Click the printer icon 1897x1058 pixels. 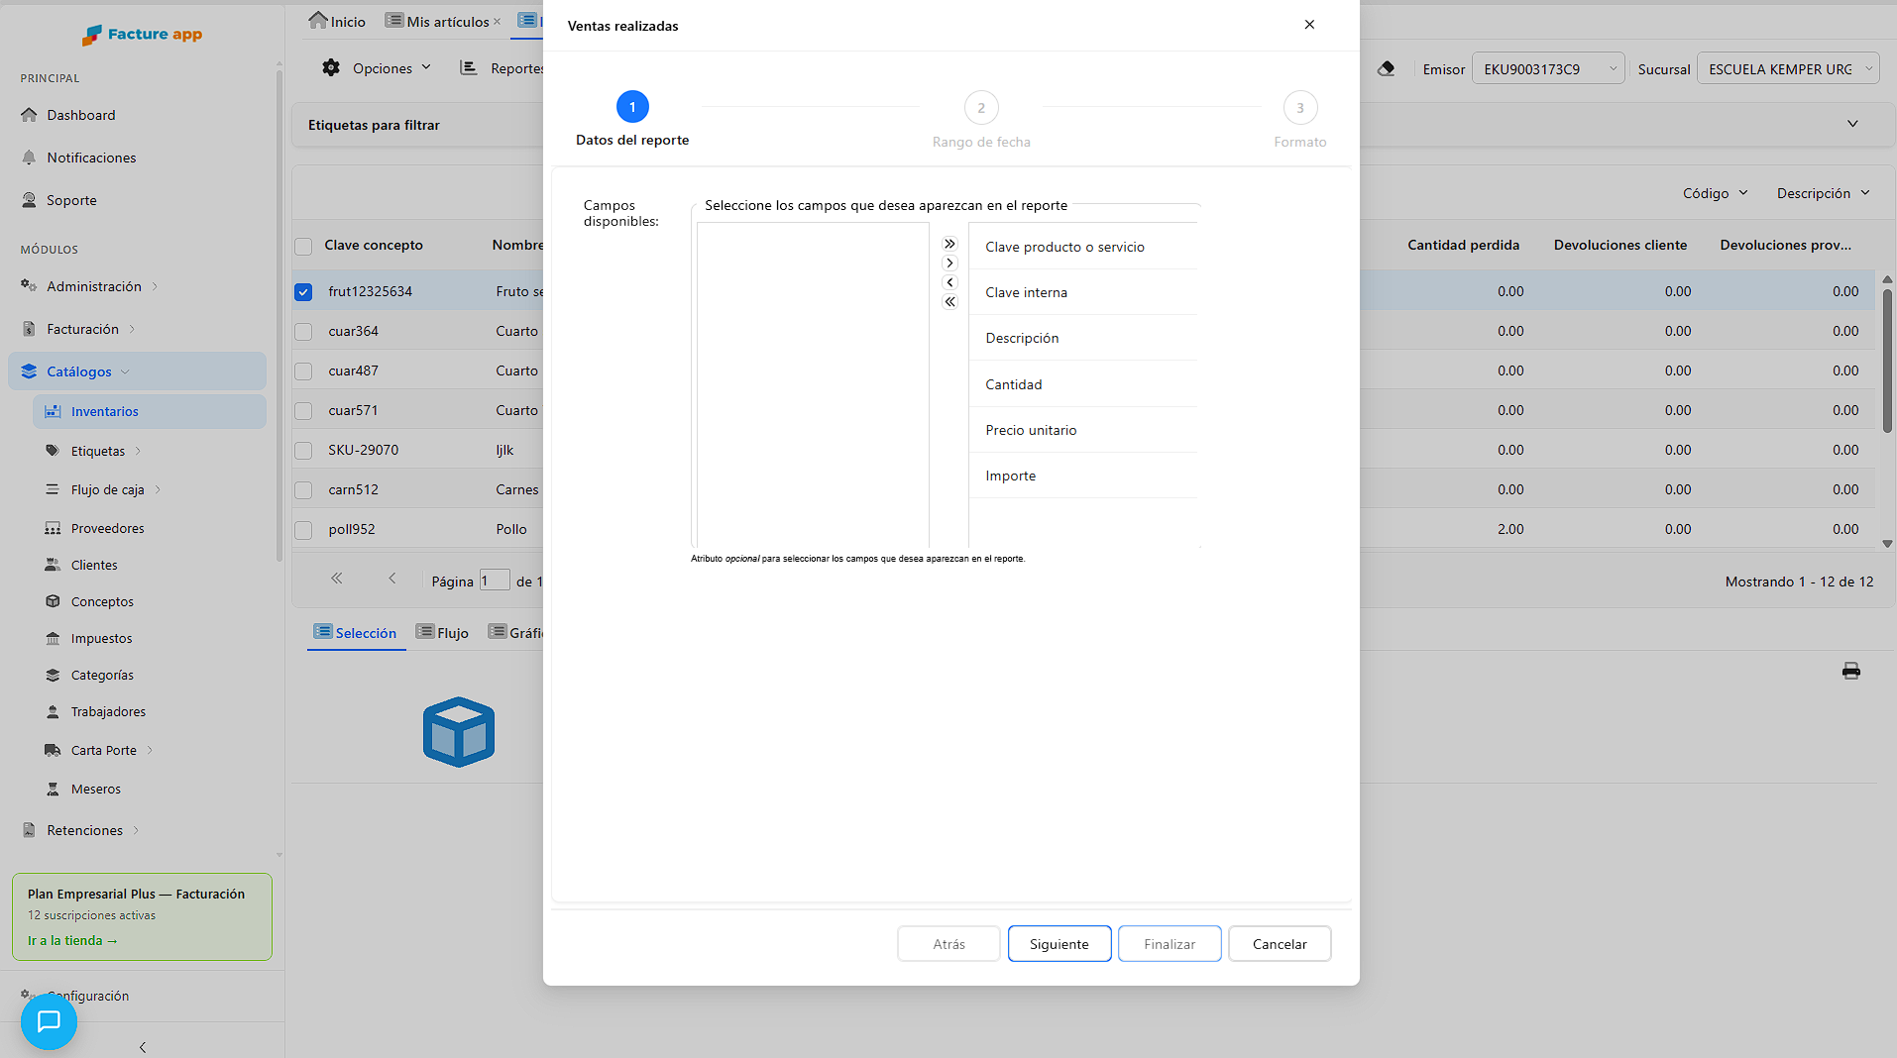1850,671
